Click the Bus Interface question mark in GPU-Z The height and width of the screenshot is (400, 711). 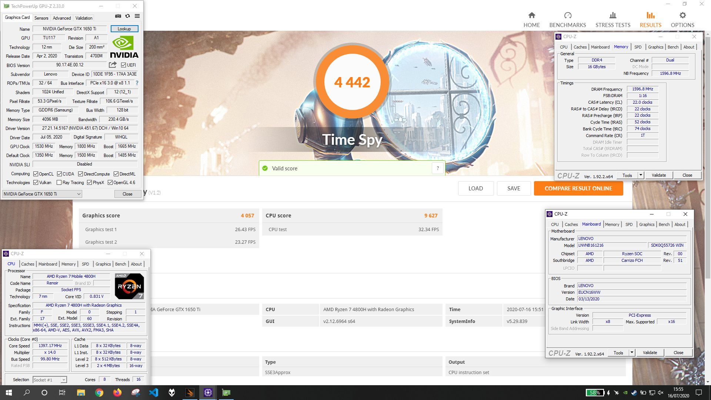coord(137,83)
